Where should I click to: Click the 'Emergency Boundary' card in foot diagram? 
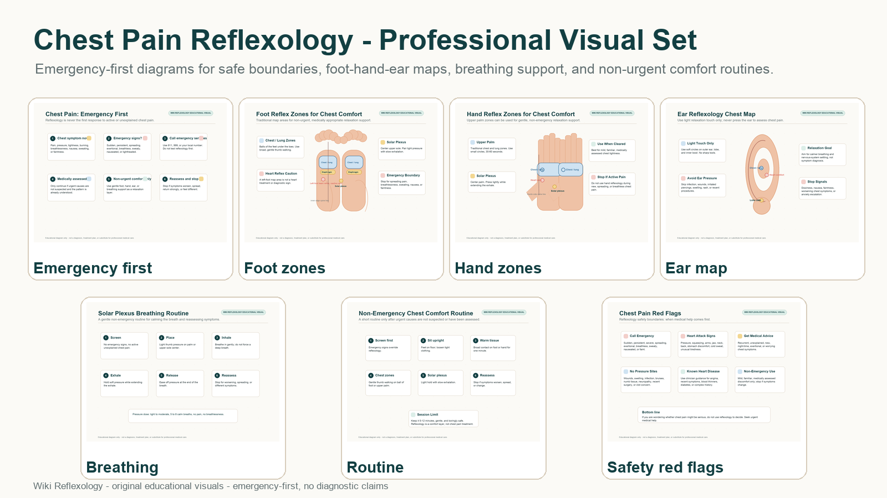point(402,183)
